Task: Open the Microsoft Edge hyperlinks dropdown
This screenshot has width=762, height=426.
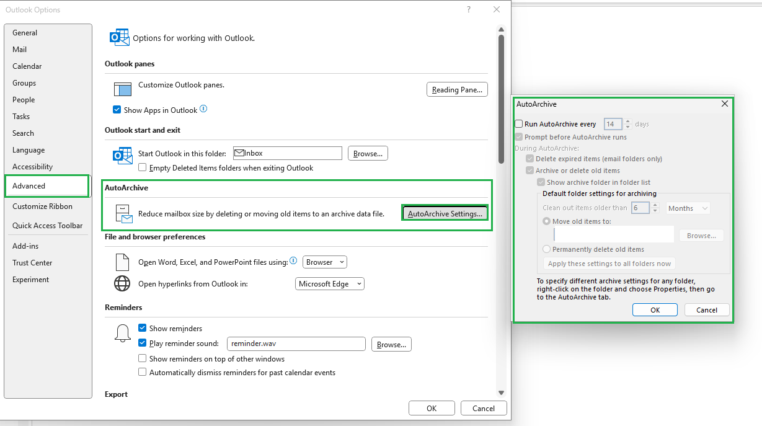Action: click(x=330, y=284)
